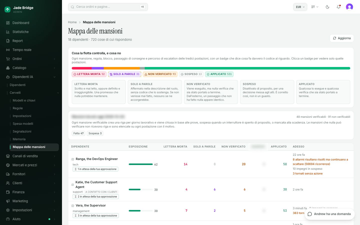
Task: Select Mappa delle mansioni menu item
Action: pyautogui.click(x=34, y=147)
